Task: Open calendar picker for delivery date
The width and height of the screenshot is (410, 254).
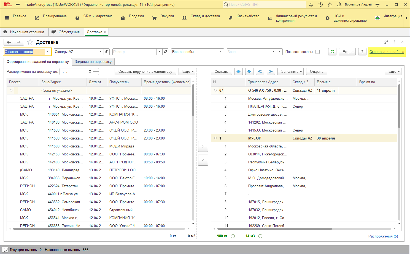Action: pos(90,71)
